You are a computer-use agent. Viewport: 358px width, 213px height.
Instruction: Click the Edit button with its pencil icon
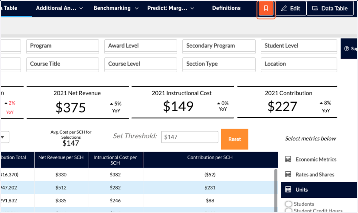pos(291,8)
